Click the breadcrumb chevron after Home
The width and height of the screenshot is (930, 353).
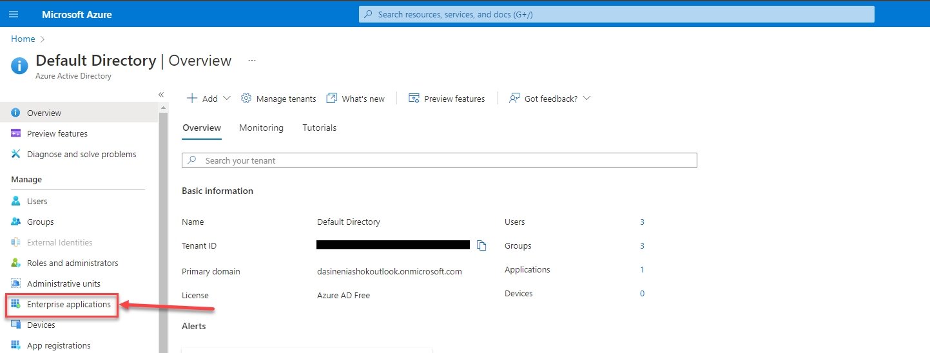(43, 39)
